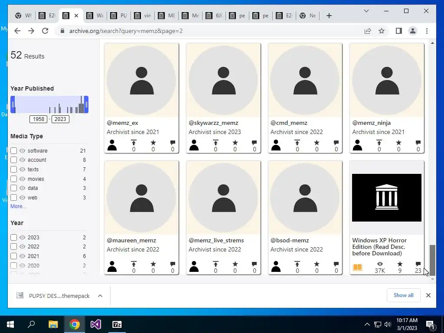Switch to the '6Jt' tab

214,16
